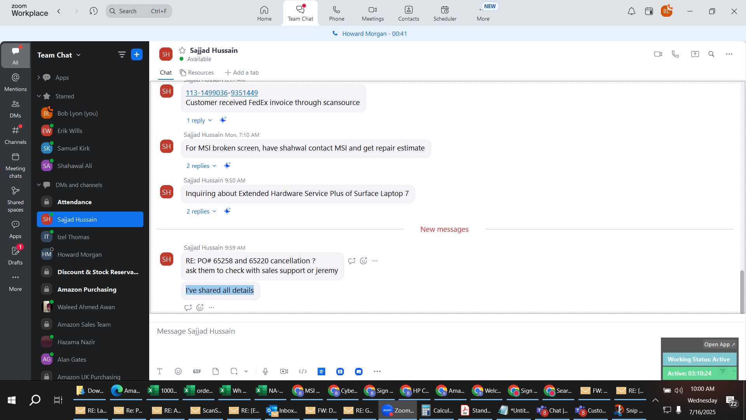Viewport: 746px width, 420px height.
Task: Add reaction to PO# cancellation message
Action: point(363,261)
